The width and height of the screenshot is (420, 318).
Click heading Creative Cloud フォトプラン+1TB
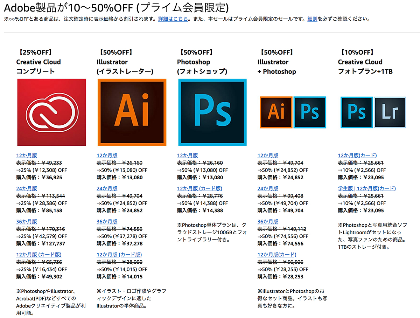365,67
